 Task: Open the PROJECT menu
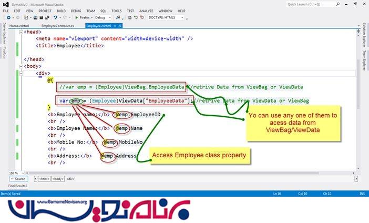click(45, 11)
